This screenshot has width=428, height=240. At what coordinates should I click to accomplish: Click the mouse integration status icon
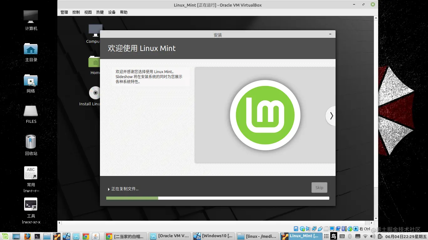pyautogui.click(x=350, y=229)
